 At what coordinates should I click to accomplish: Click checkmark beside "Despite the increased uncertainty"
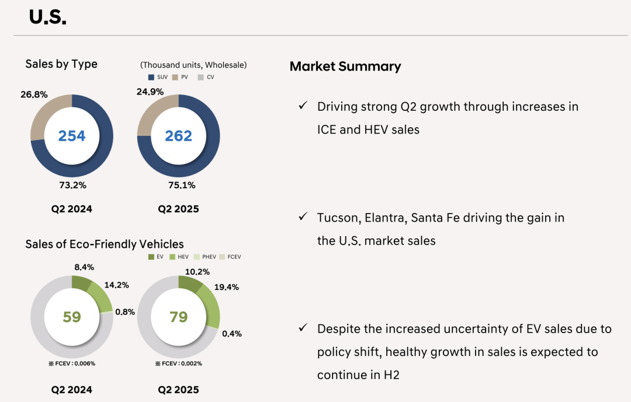(x=303, y=328)
